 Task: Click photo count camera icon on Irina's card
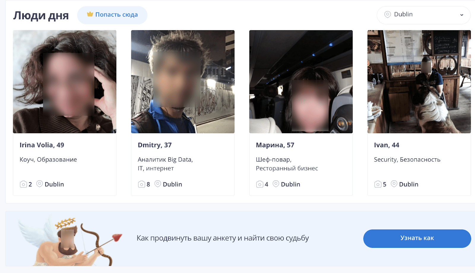(23, 184)
